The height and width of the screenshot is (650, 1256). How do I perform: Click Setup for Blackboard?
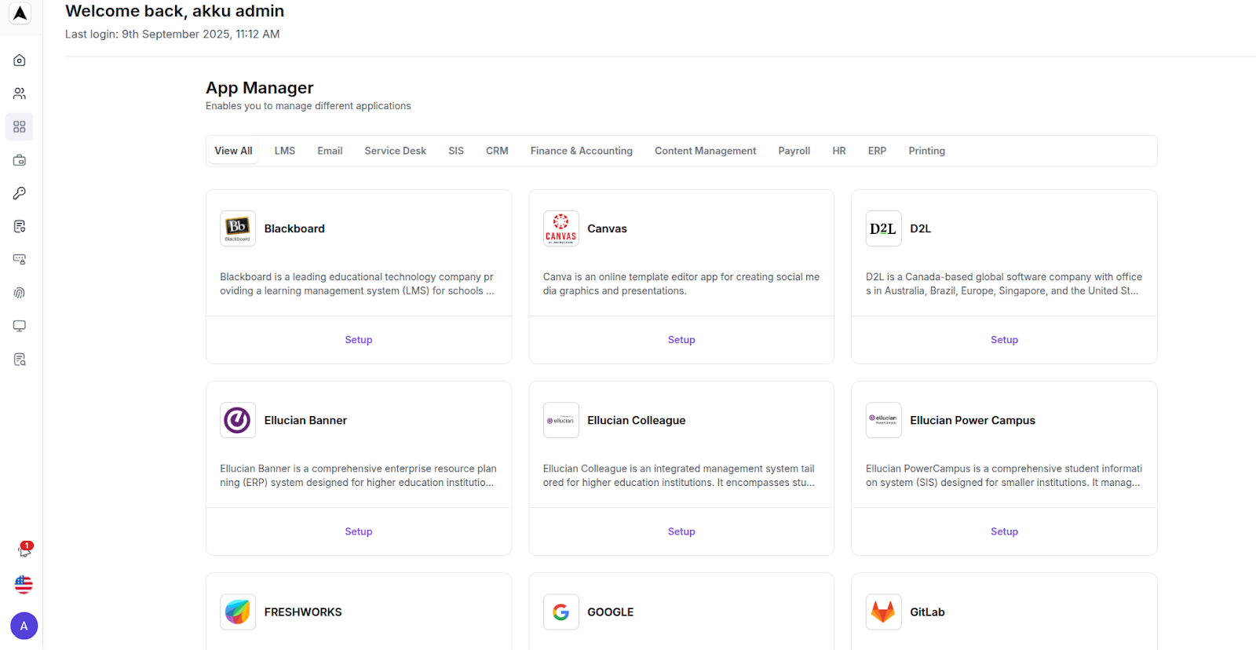pos(359,340)
